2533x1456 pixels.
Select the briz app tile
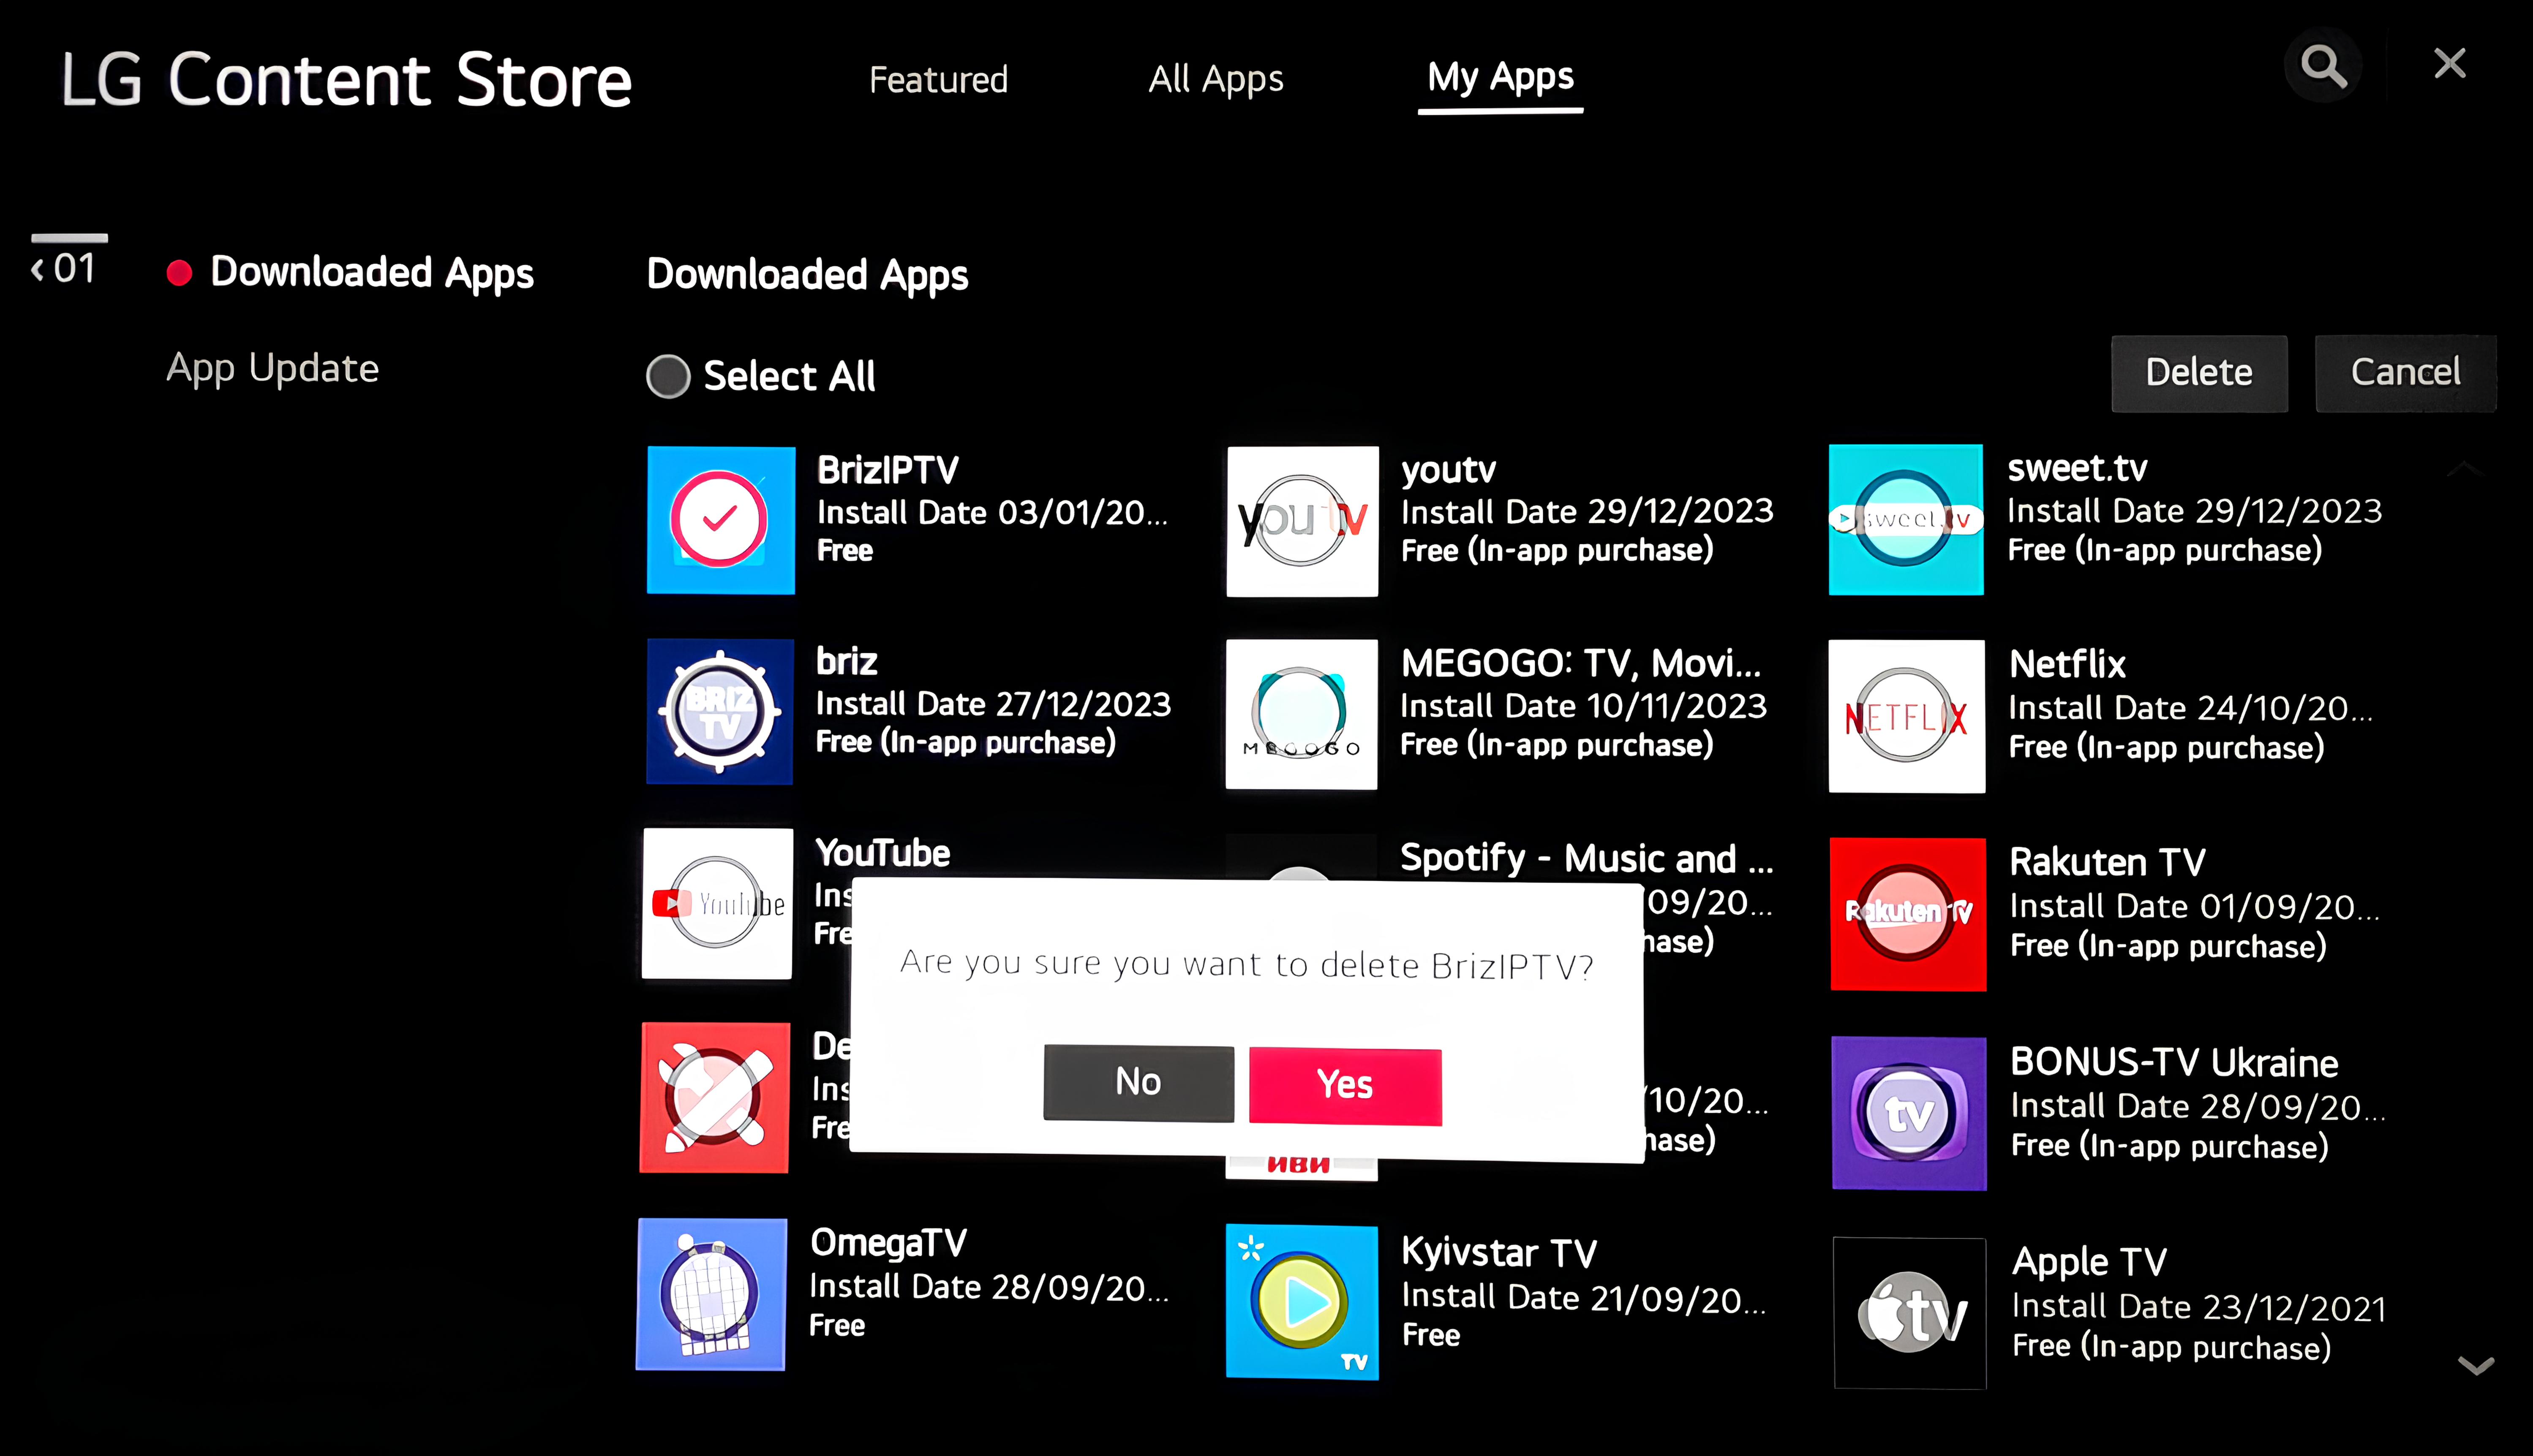point(719,711)
